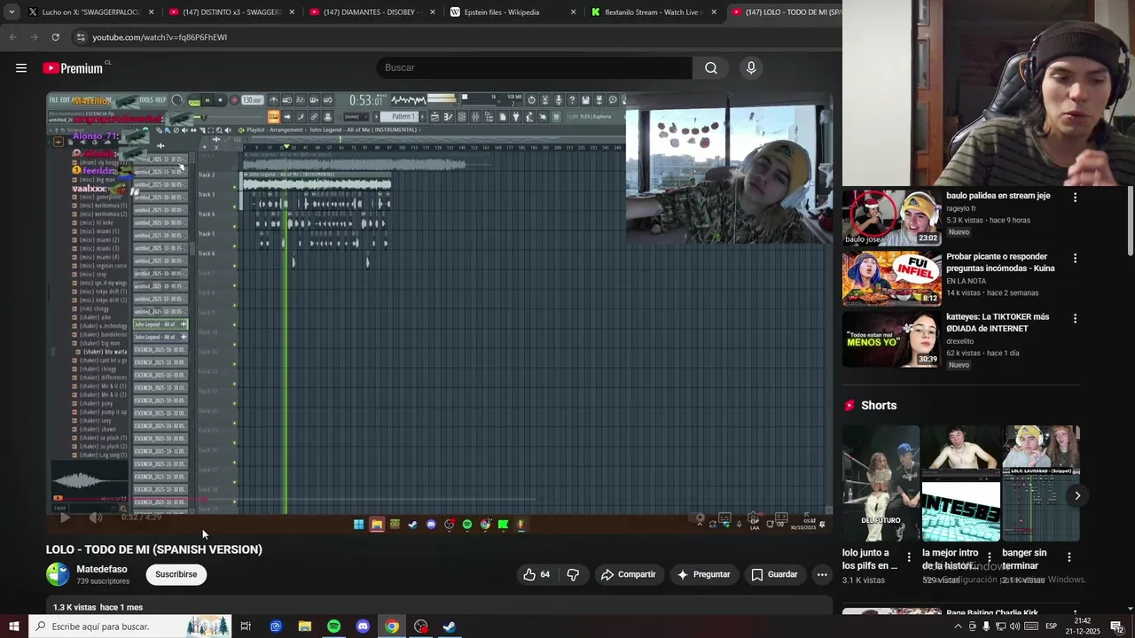Subscribe with the Suscribirse button

176,574
